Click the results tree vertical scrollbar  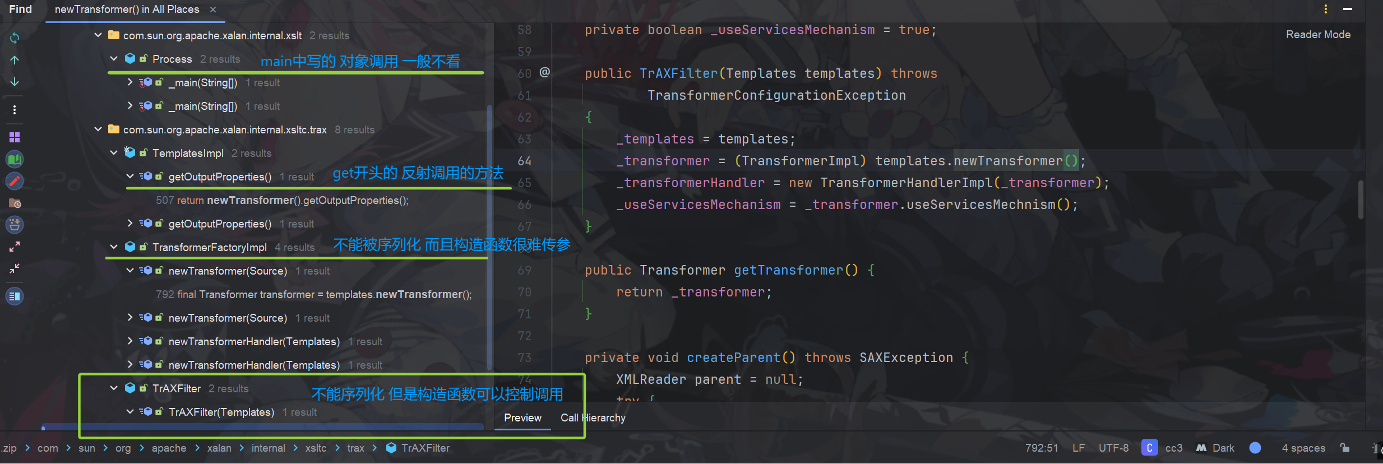pos(489,237)
